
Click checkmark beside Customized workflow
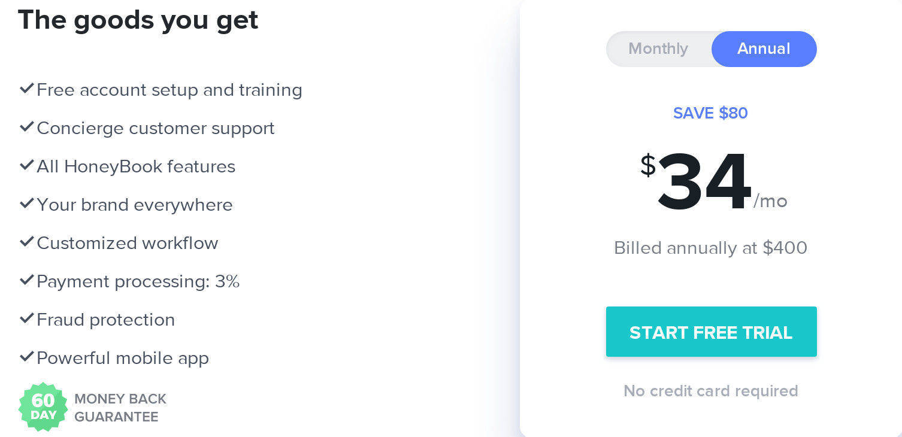(26, 242)
